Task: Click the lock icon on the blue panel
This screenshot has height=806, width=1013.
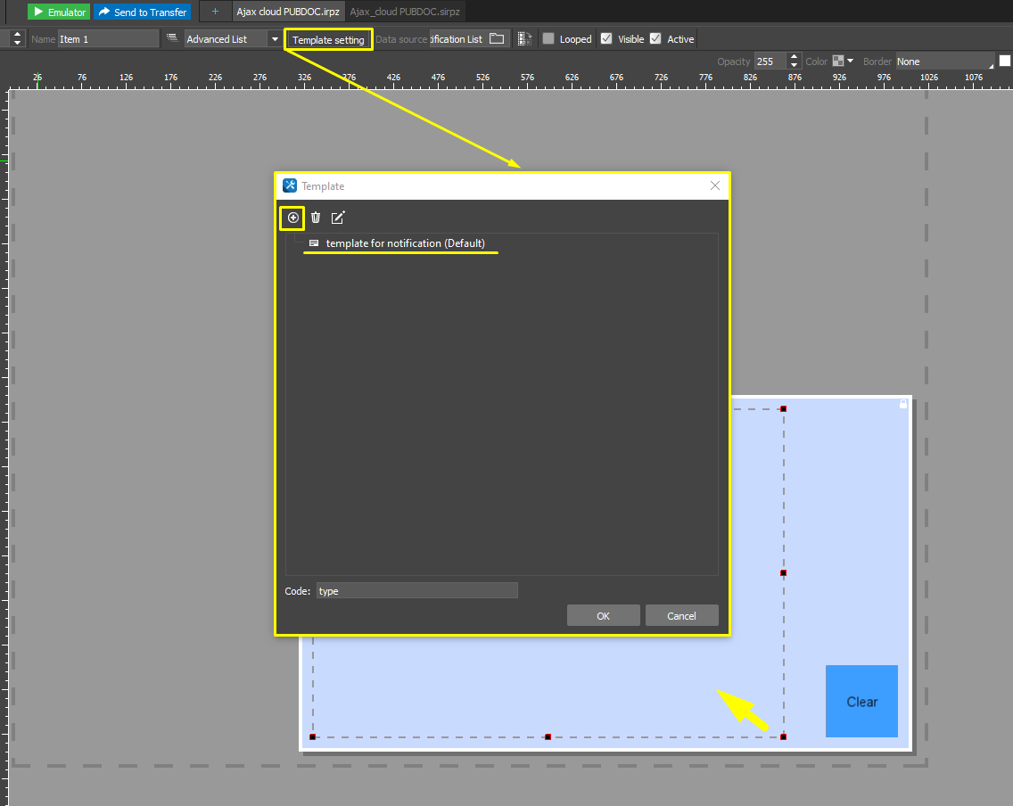Action: click(903, 405)
